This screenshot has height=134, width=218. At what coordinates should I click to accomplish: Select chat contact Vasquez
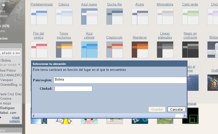point(6,80)
